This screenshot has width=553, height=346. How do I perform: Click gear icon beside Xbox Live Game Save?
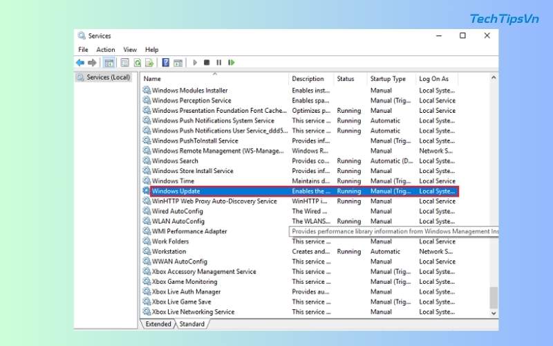tap(147, 302)
